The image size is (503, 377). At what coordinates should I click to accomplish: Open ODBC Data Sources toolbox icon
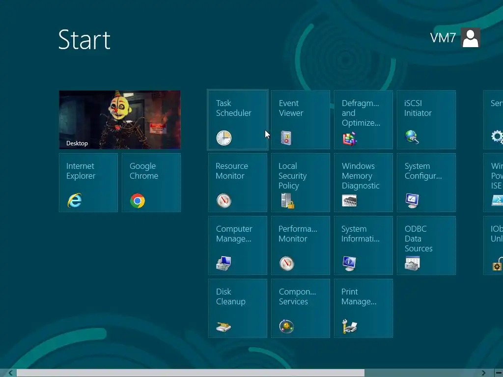click(x=412, y=264)
